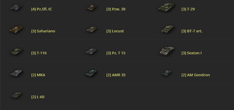The width and height of the screenshot is (234, 110).
Task: Open the T-29 tank thumbnail
Action: point(167,8)
